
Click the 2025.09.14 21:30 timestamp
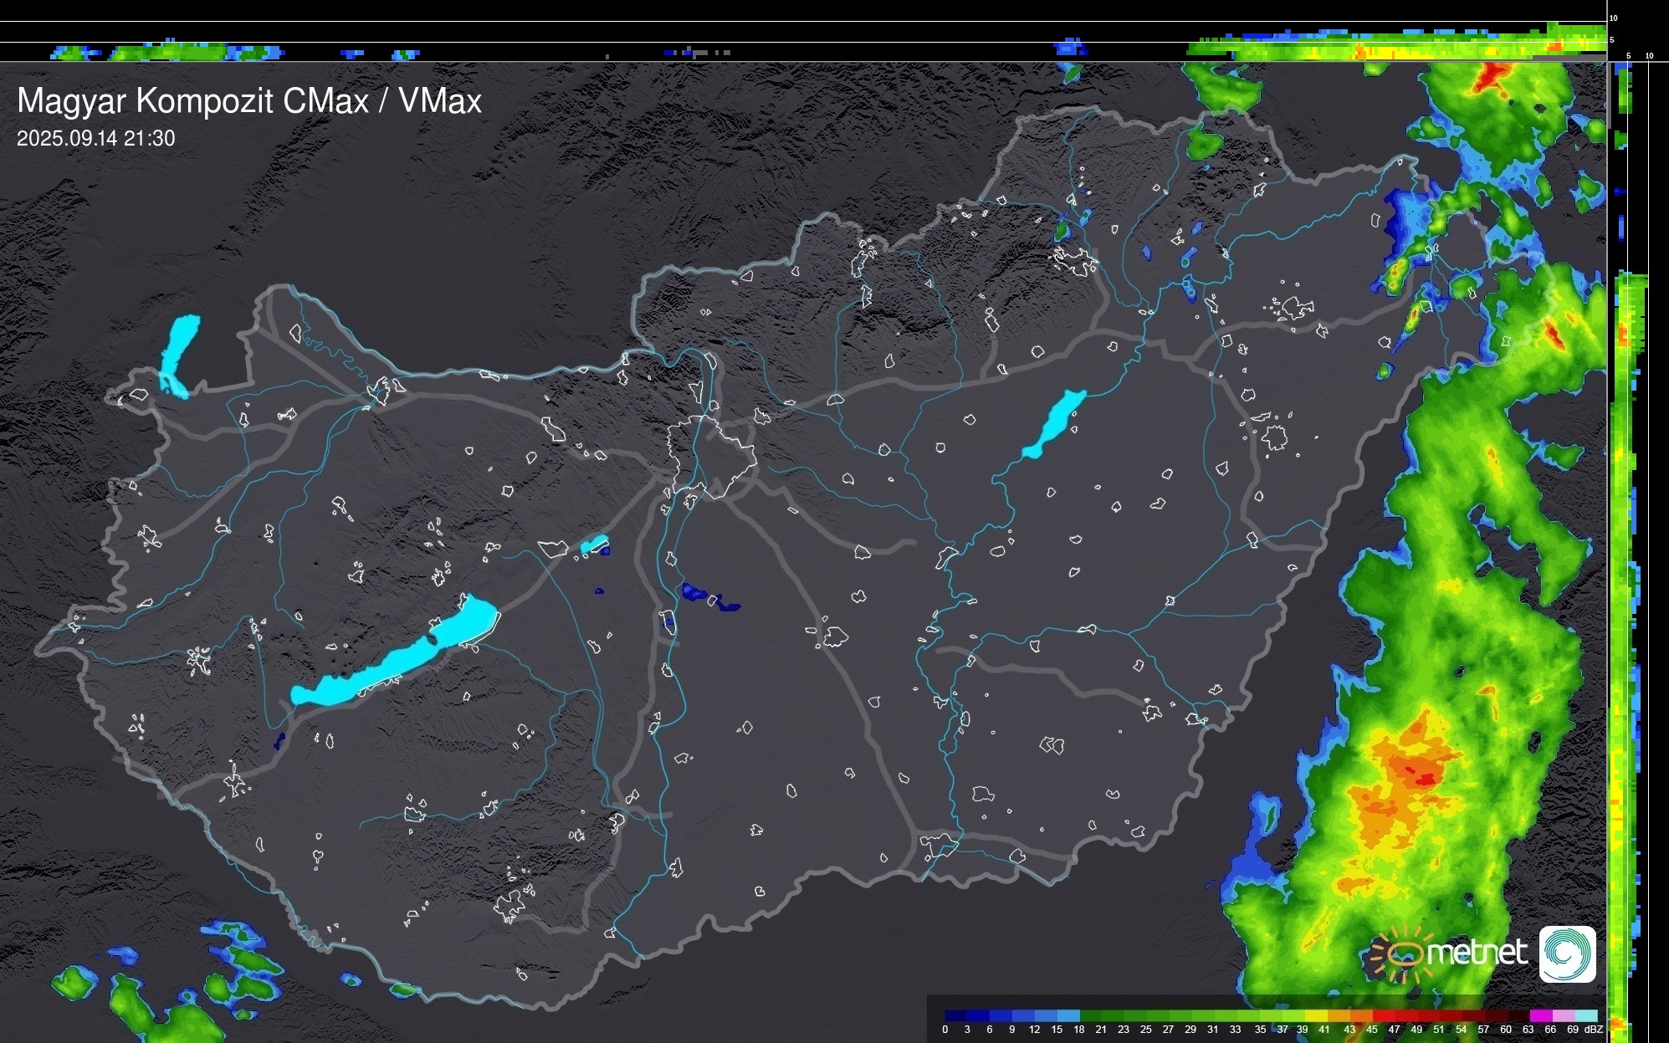(x=95, y=138)
